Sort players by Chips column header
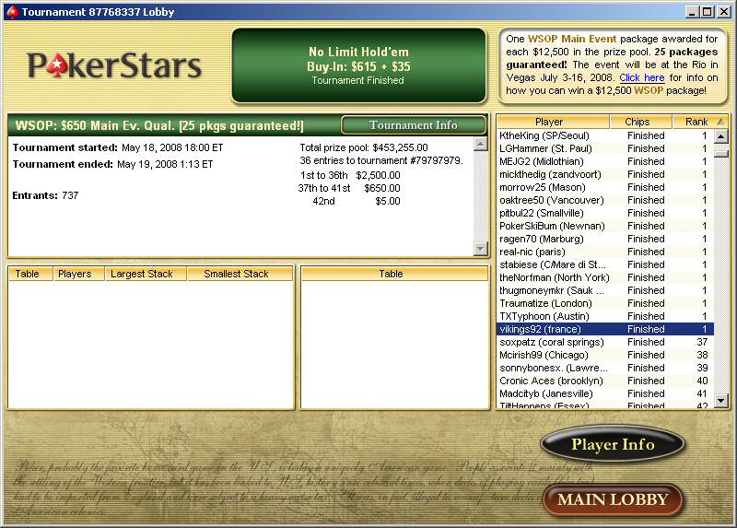 tap(637, 122)
